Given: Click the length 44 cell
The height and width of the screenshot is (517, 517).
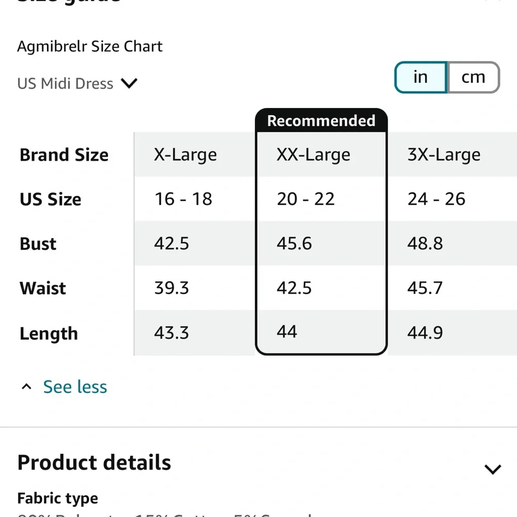Looking at the screenshot, I should 287,331.
